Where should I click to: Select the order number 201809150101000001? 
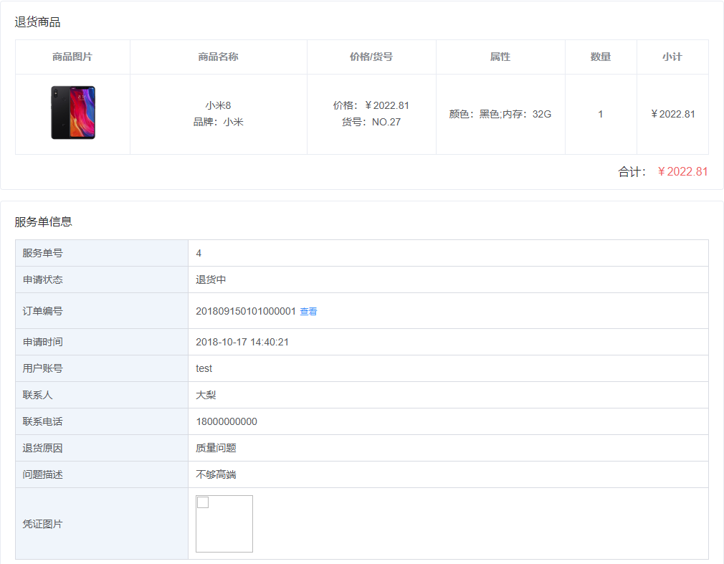tap(246, 310)
